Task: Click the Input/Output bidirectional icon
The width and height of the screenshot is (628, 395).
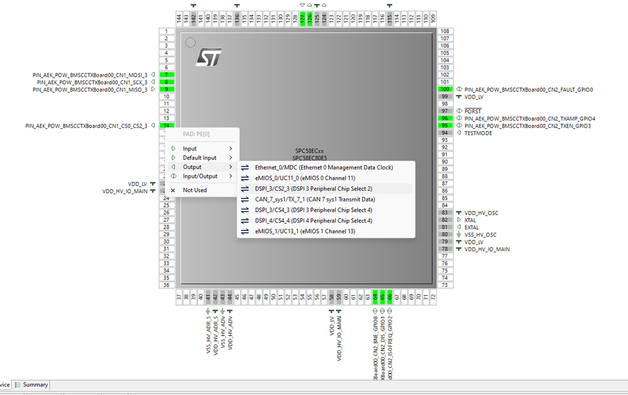Action: (x=174, y=176)
